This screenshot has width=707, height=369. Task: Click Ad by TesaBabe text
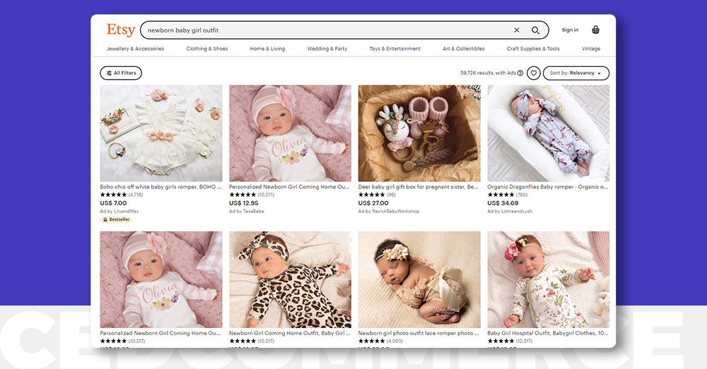[x=247, y=211]
